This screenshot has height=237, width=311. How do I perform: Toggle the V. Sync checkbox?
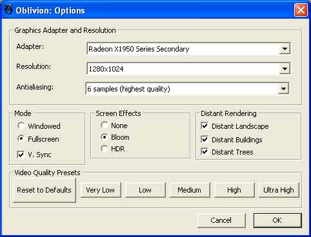click(x=21, y=155)
